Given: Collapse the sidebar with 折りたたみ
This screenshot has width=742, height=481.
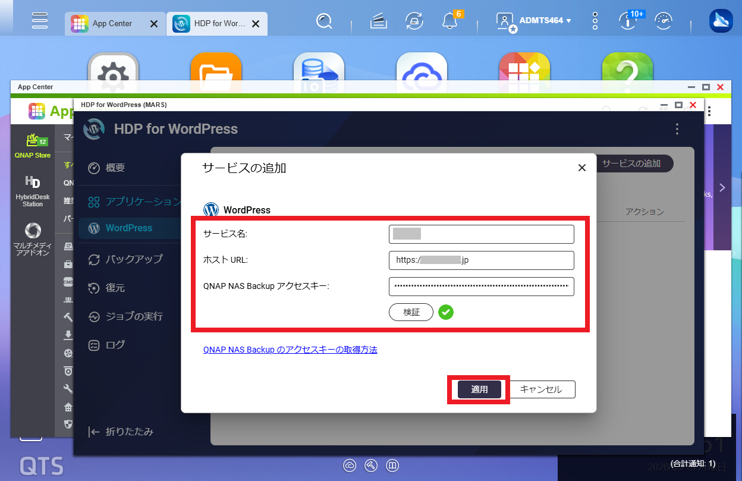Looking at the screenshot, I should (x=121, y=432).
